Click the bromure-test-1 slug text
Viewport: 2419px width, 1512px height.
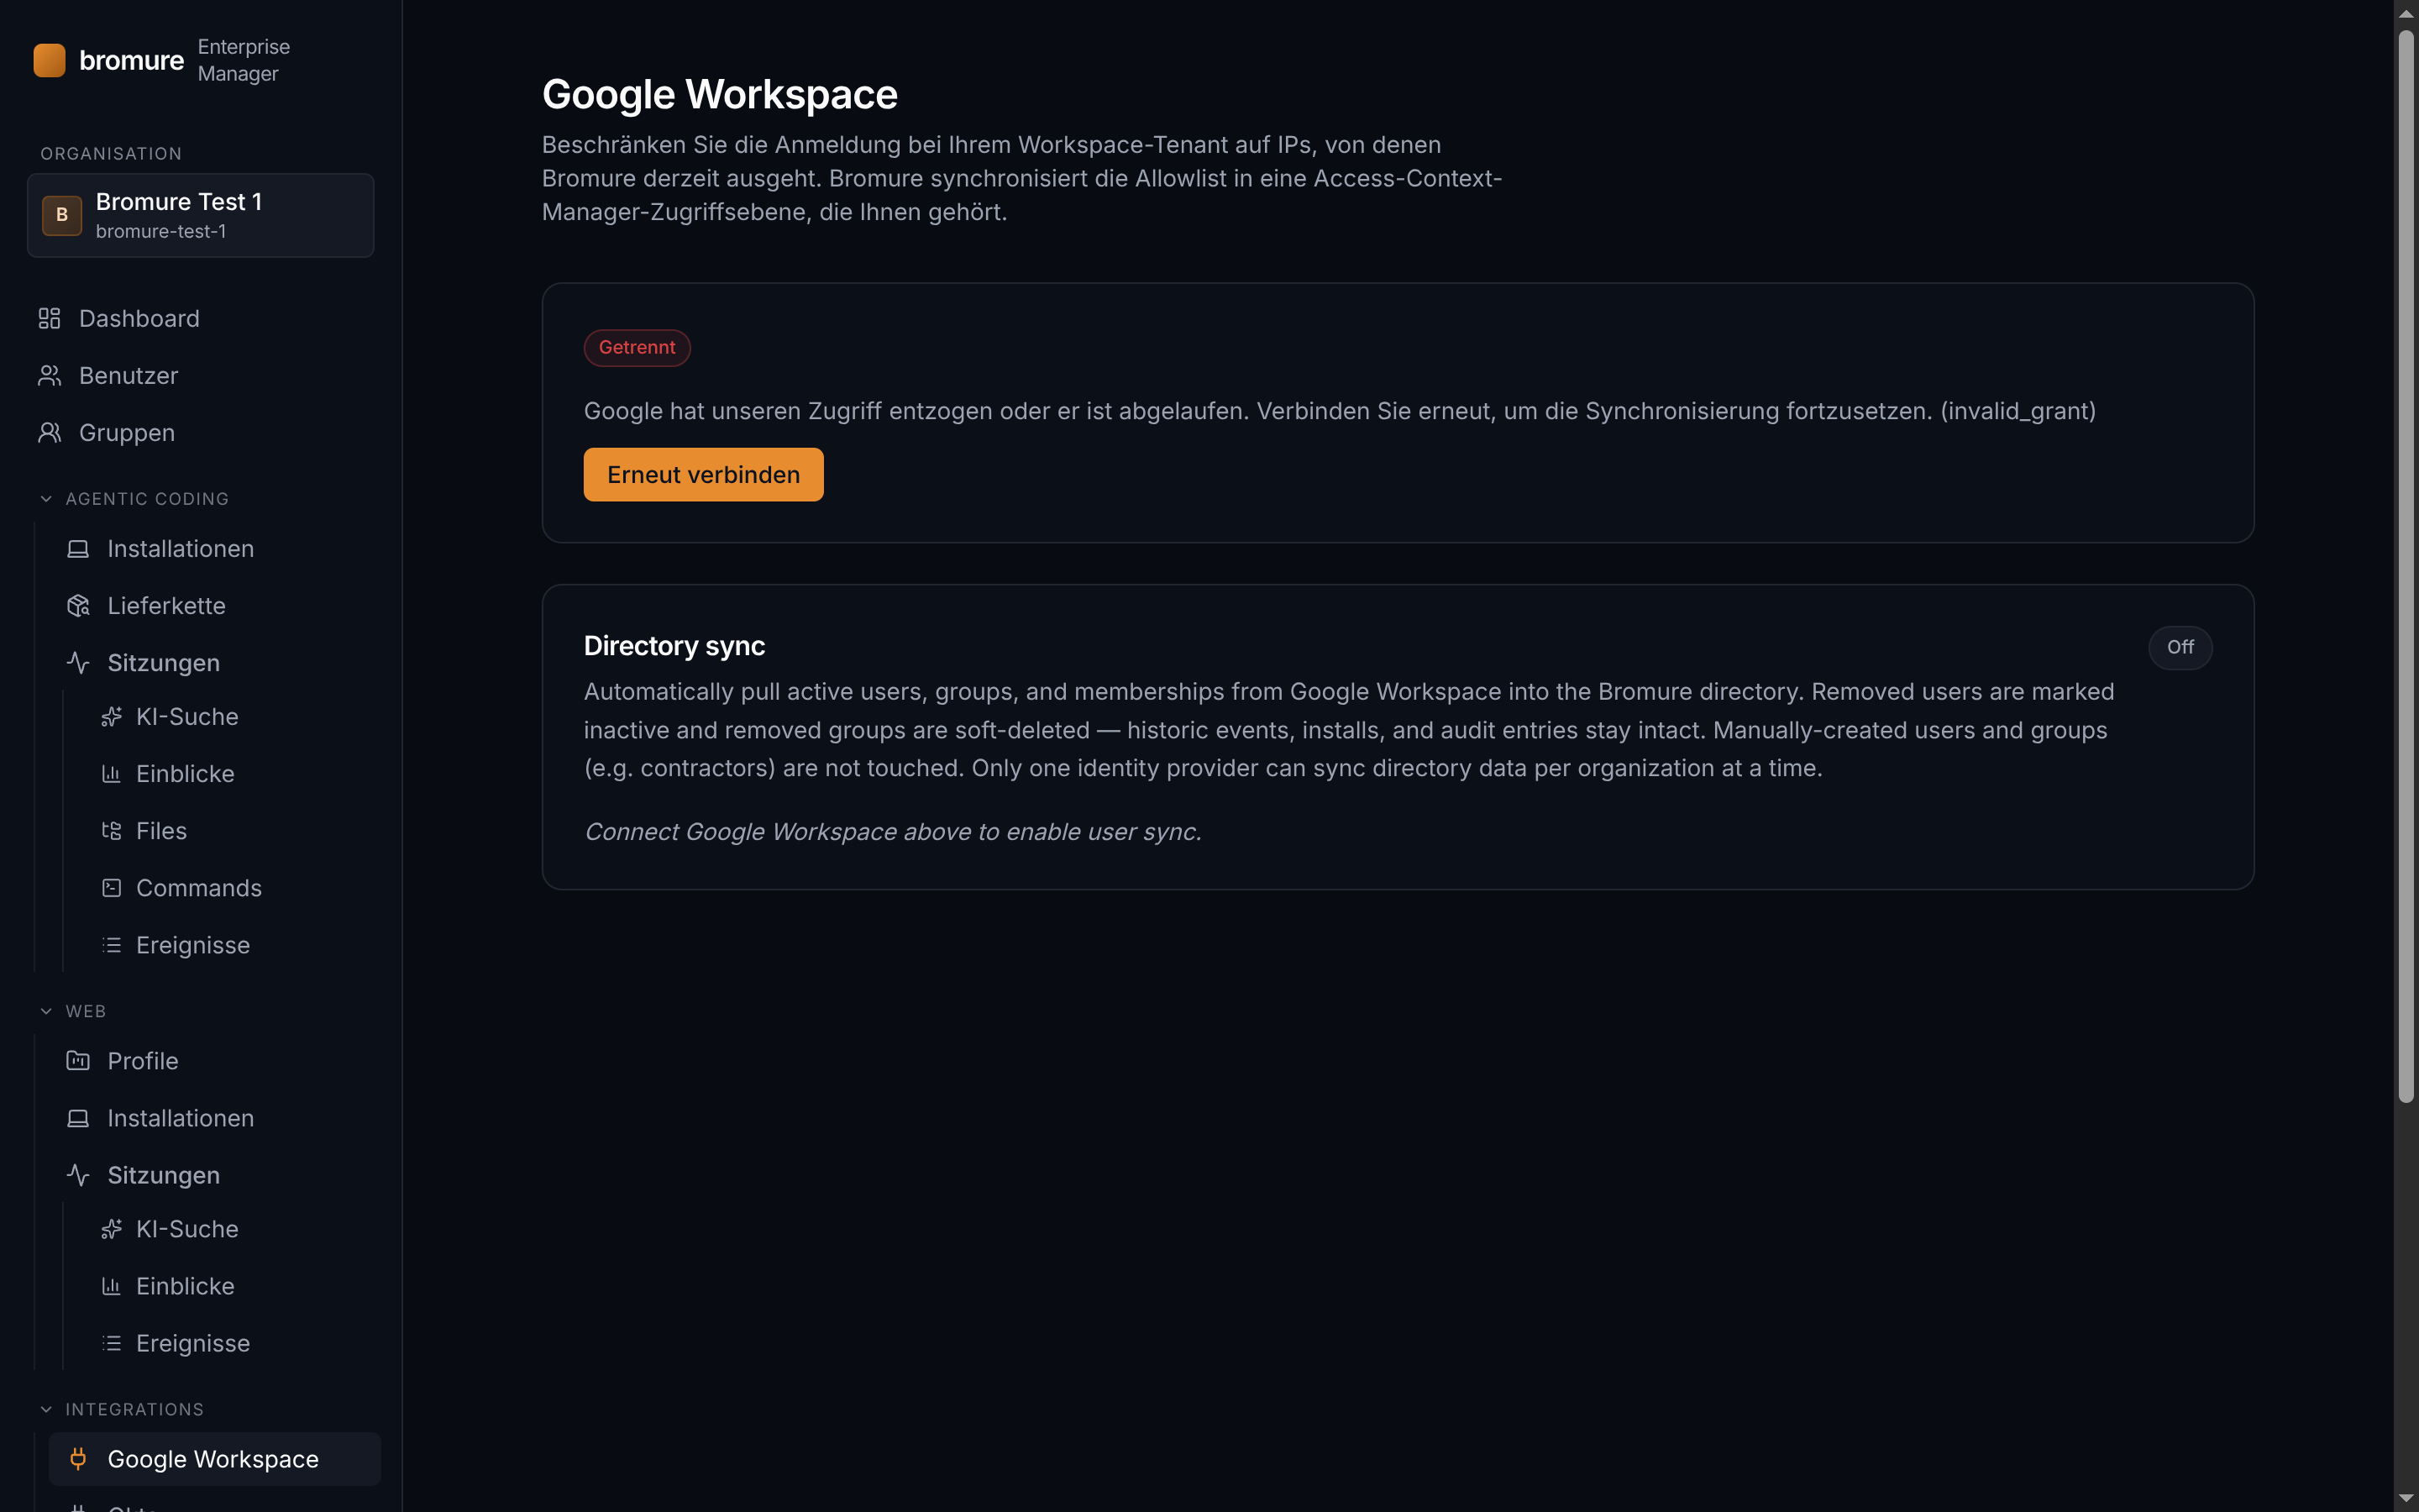[x=161, y=231]
